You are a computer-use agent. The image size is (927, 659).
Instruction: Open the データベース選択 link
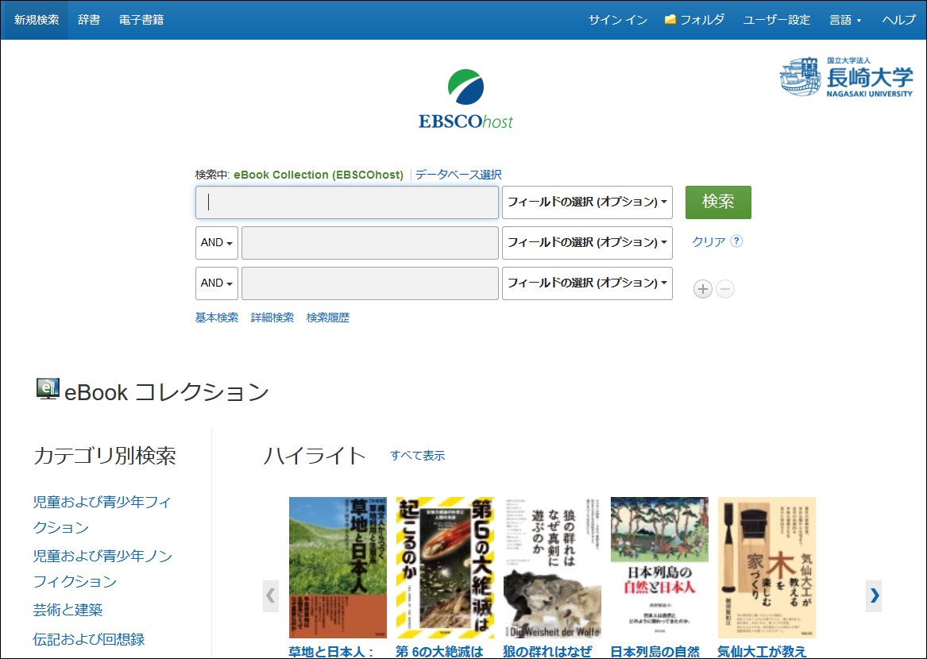coord(458,175)
